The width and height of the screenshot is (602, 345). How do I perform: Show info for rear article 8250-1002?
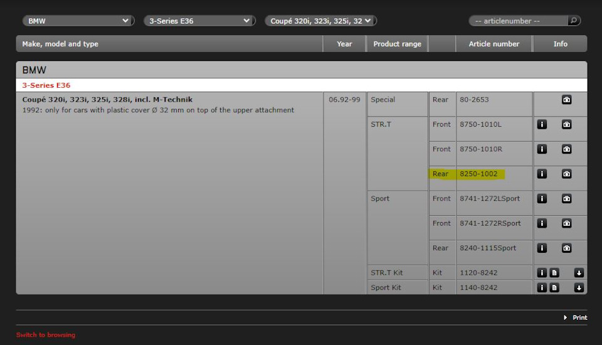542,174
